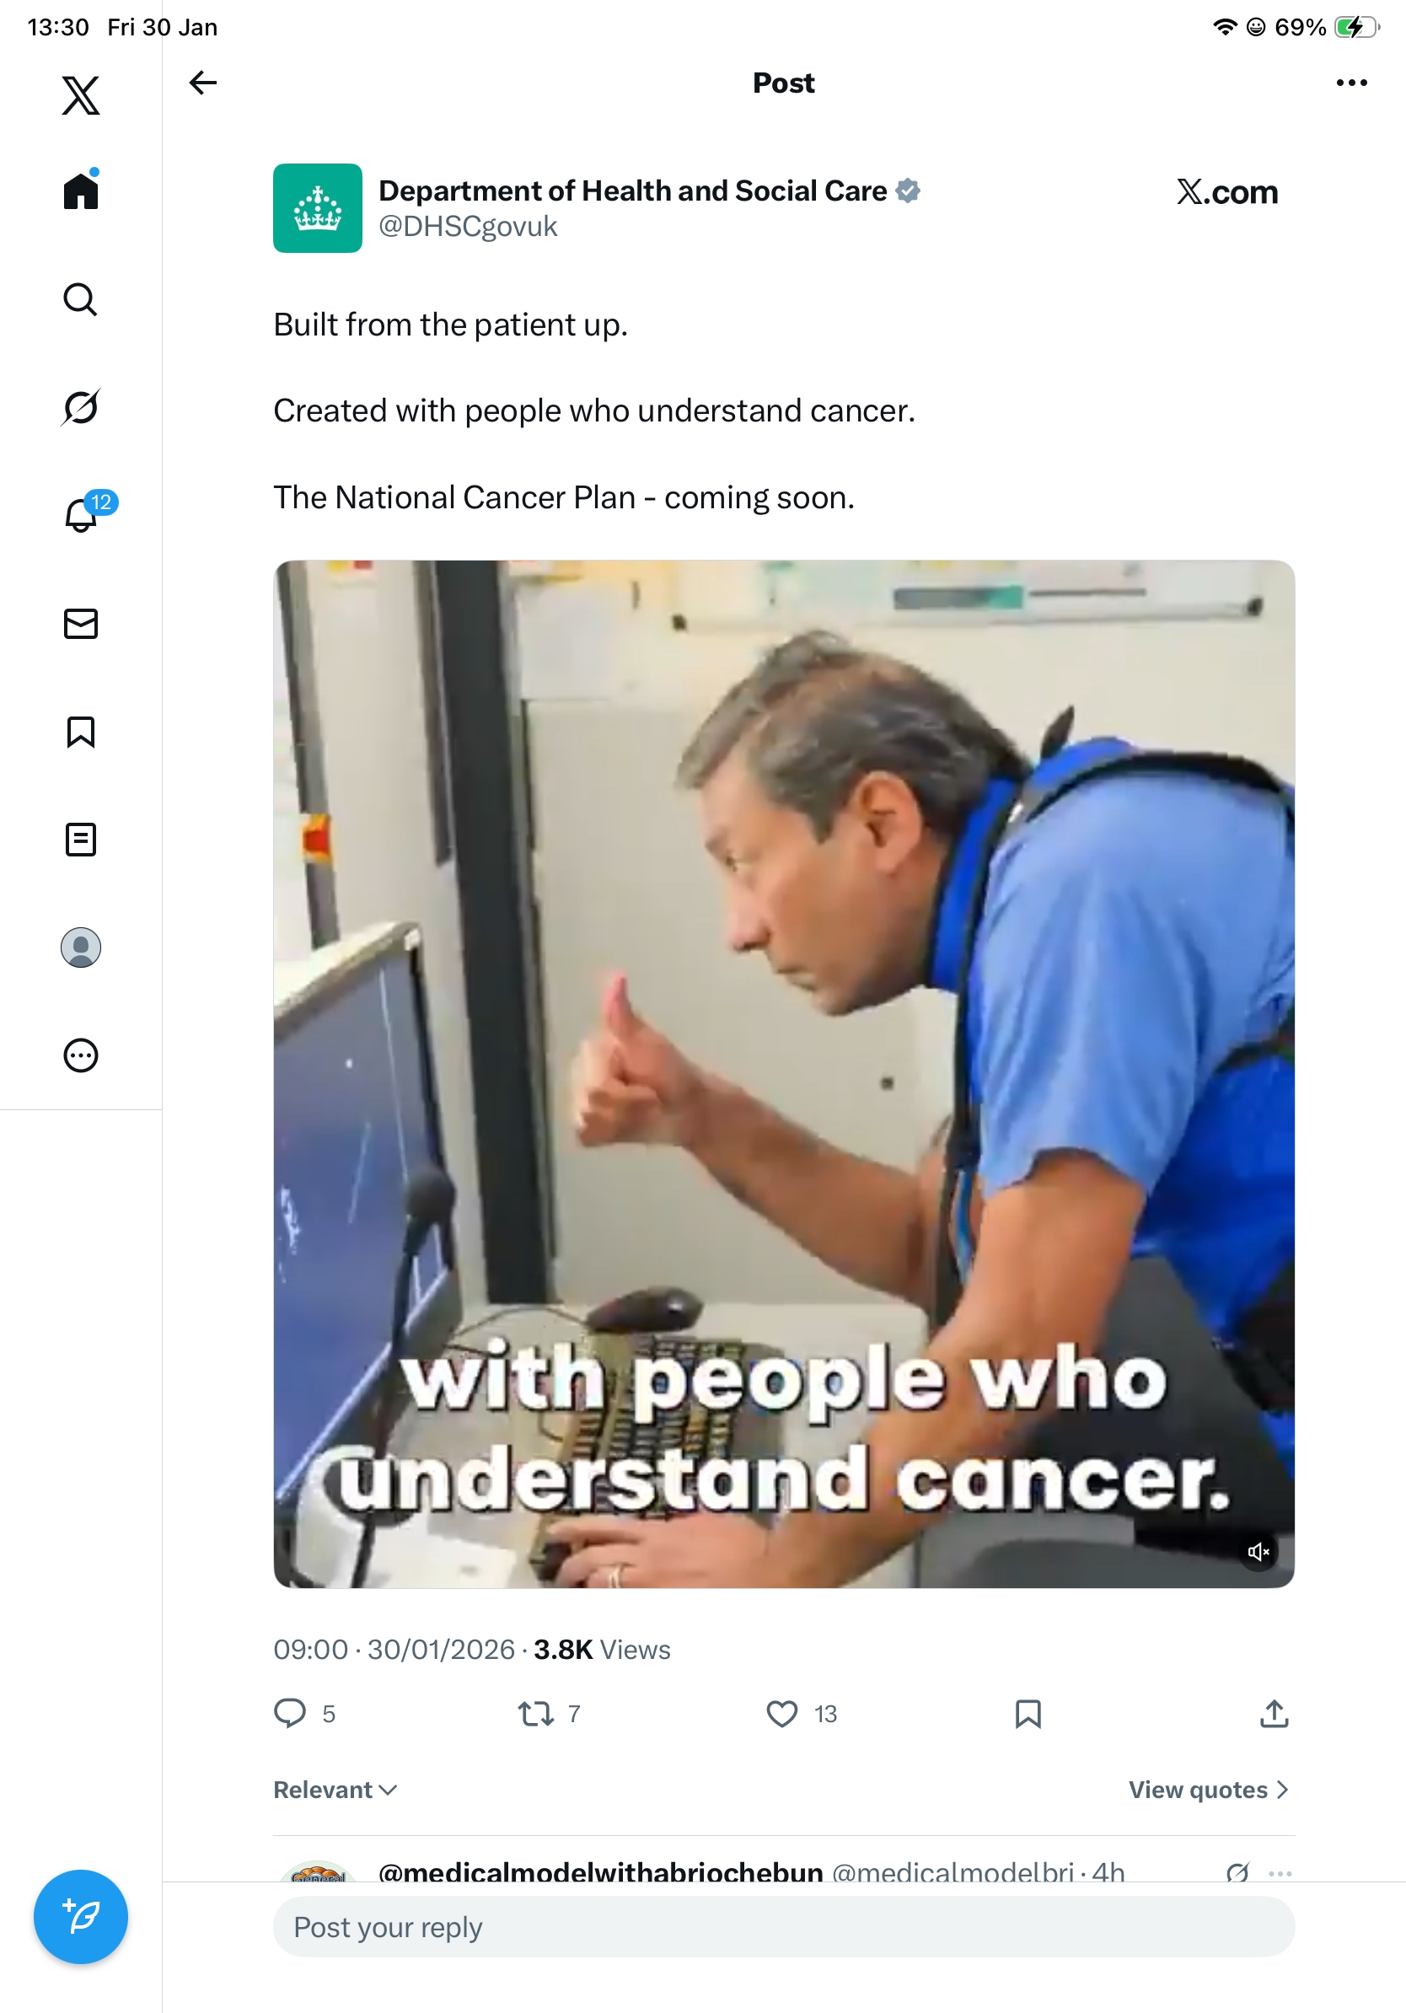The width and height of the screenshot is (1406, 2013).
Task: Open post options three-dot menu
Action: click(x=1350, y=83)
